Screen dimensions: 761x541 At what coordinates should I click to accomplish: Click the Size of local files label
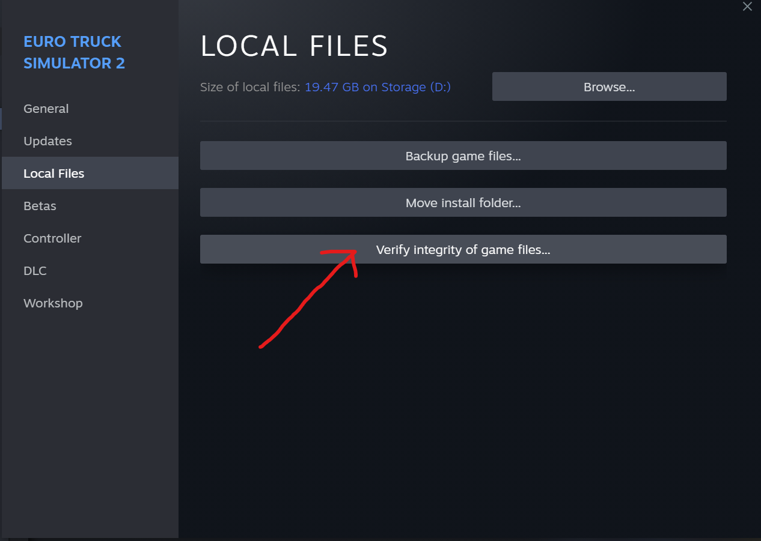pyautogui.click(x=250, y=87)
